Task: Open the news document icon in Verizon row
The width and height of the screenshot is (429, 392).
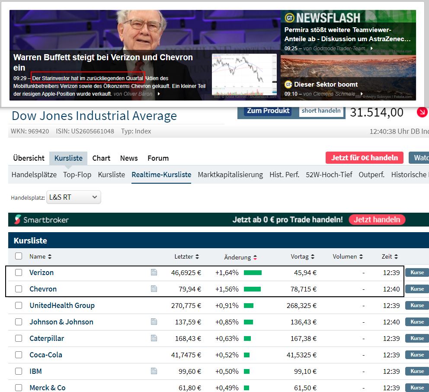Action: click(154, 272)
